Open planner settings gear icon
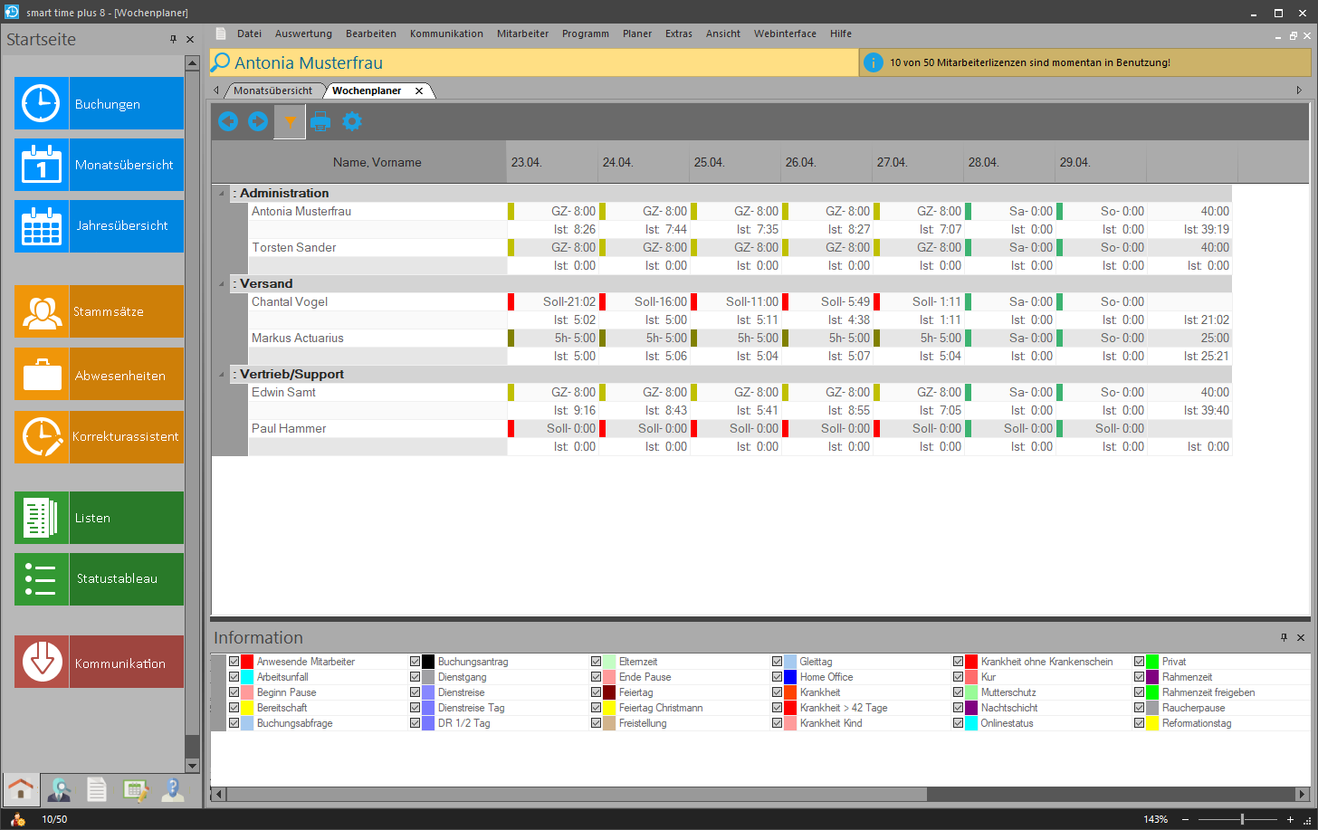 (352, 121)
